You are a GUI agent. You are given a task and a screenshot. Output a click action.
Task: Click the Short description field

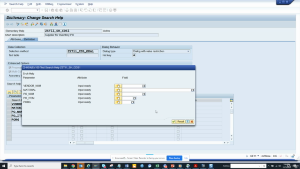point(101,35)
